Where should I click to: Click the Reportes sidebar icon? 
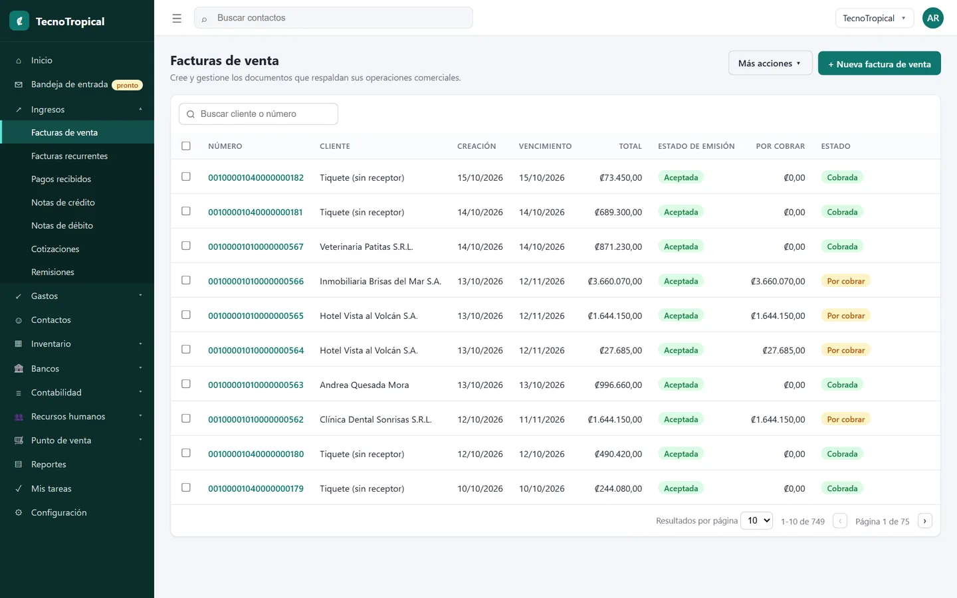pyautogui.click(x=19, y=464)
